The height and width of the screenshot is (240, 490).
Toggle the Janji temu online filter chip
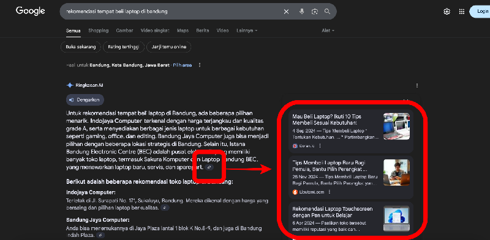click(x=169, y=47)
